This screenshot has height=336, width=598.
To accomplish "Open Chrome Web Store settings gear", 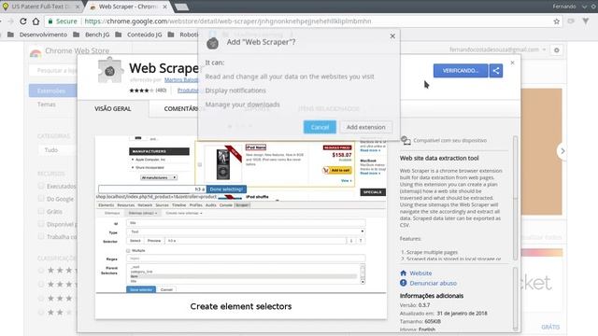I will (x=557, y=49).
